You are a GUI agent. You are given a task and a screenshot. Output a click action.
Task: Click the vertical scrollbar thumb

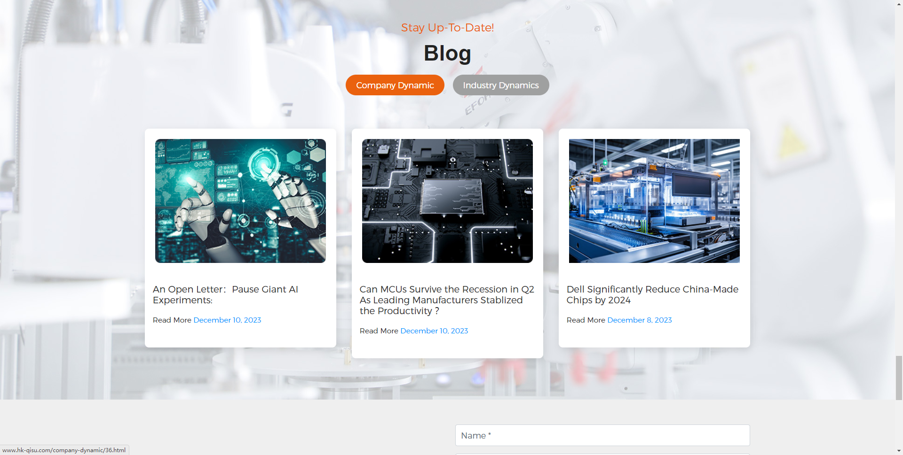(x=899, y=378)
